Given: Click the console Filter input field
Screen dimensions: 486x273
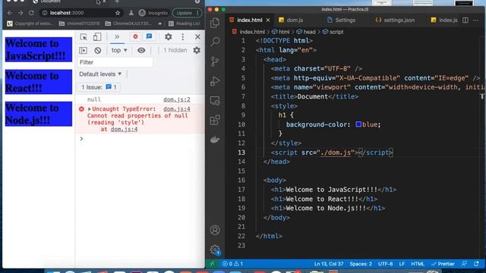Looking at the screenshot, I should tap(115, 62).
